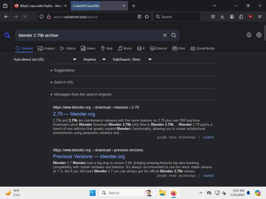Open Firefox View recent browsing icon

pos(5,6)
